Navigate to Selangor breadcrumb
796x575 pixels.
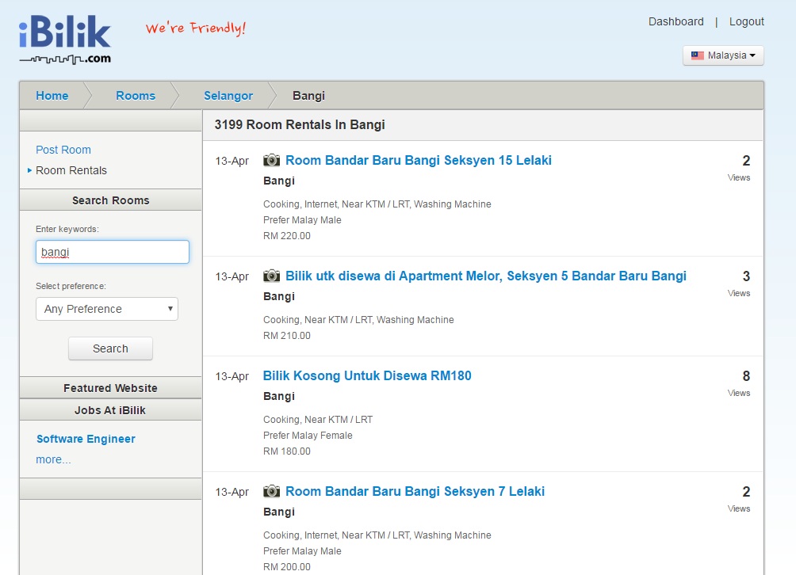228,96
